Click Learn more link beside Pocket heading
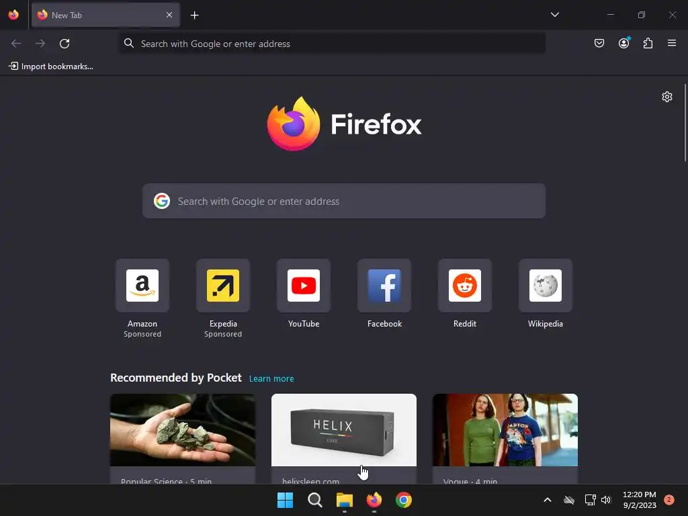Screen dimensions: 688x516 pyautogui.click(x=271, y=379)
